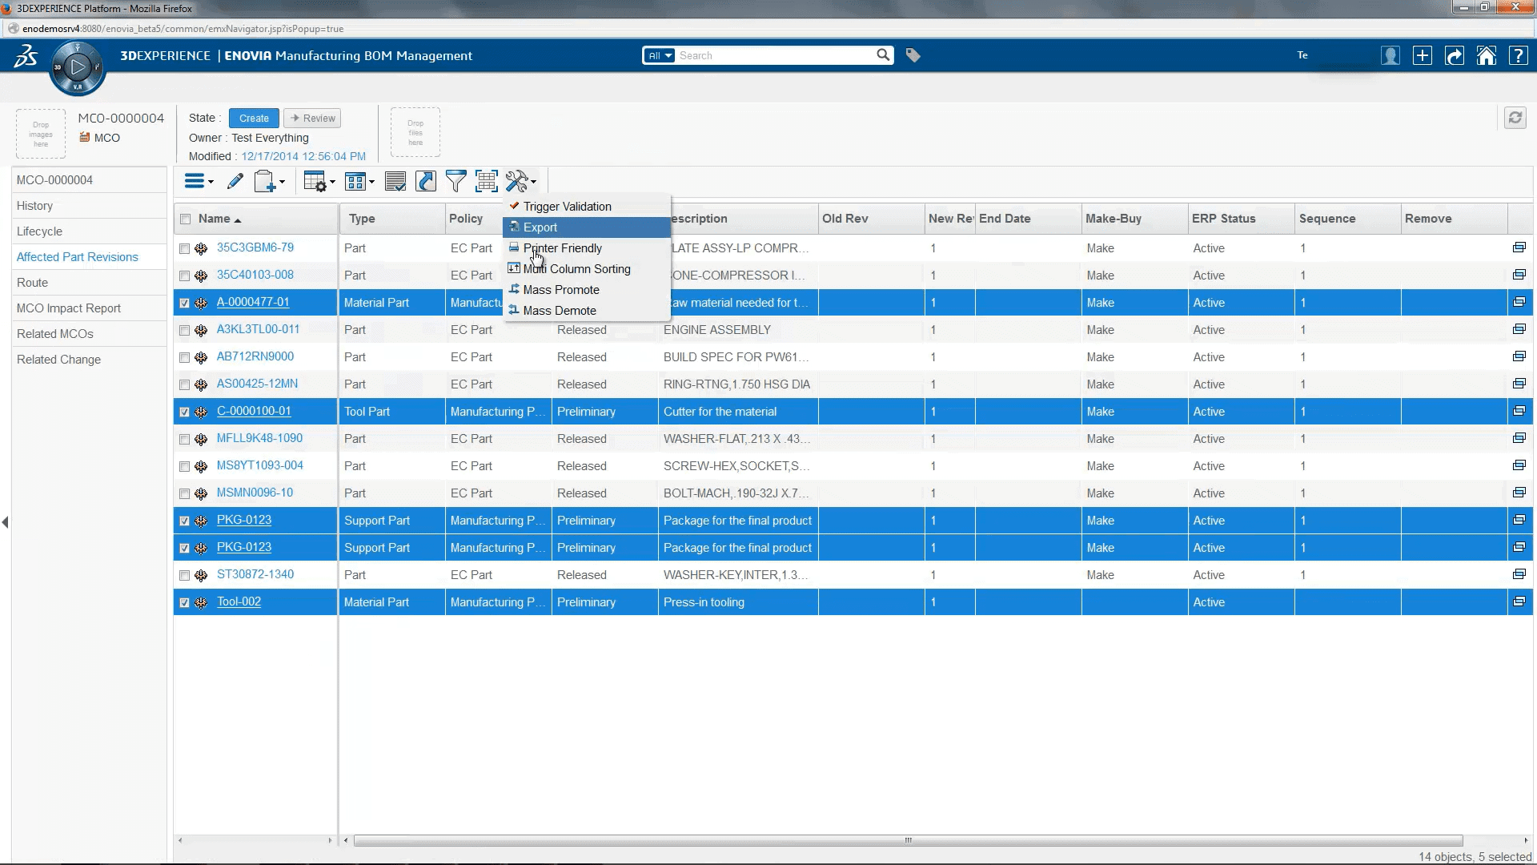Open the modified date link
This screenshot has height=865, width=1537.
click(x=303, y=156)
